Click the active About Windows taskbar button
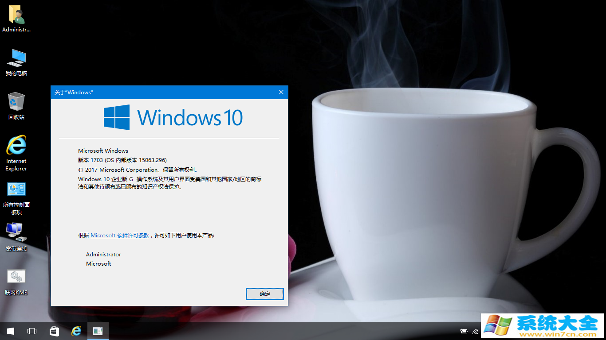The image size is (606, 340). (x=98, y=331)
